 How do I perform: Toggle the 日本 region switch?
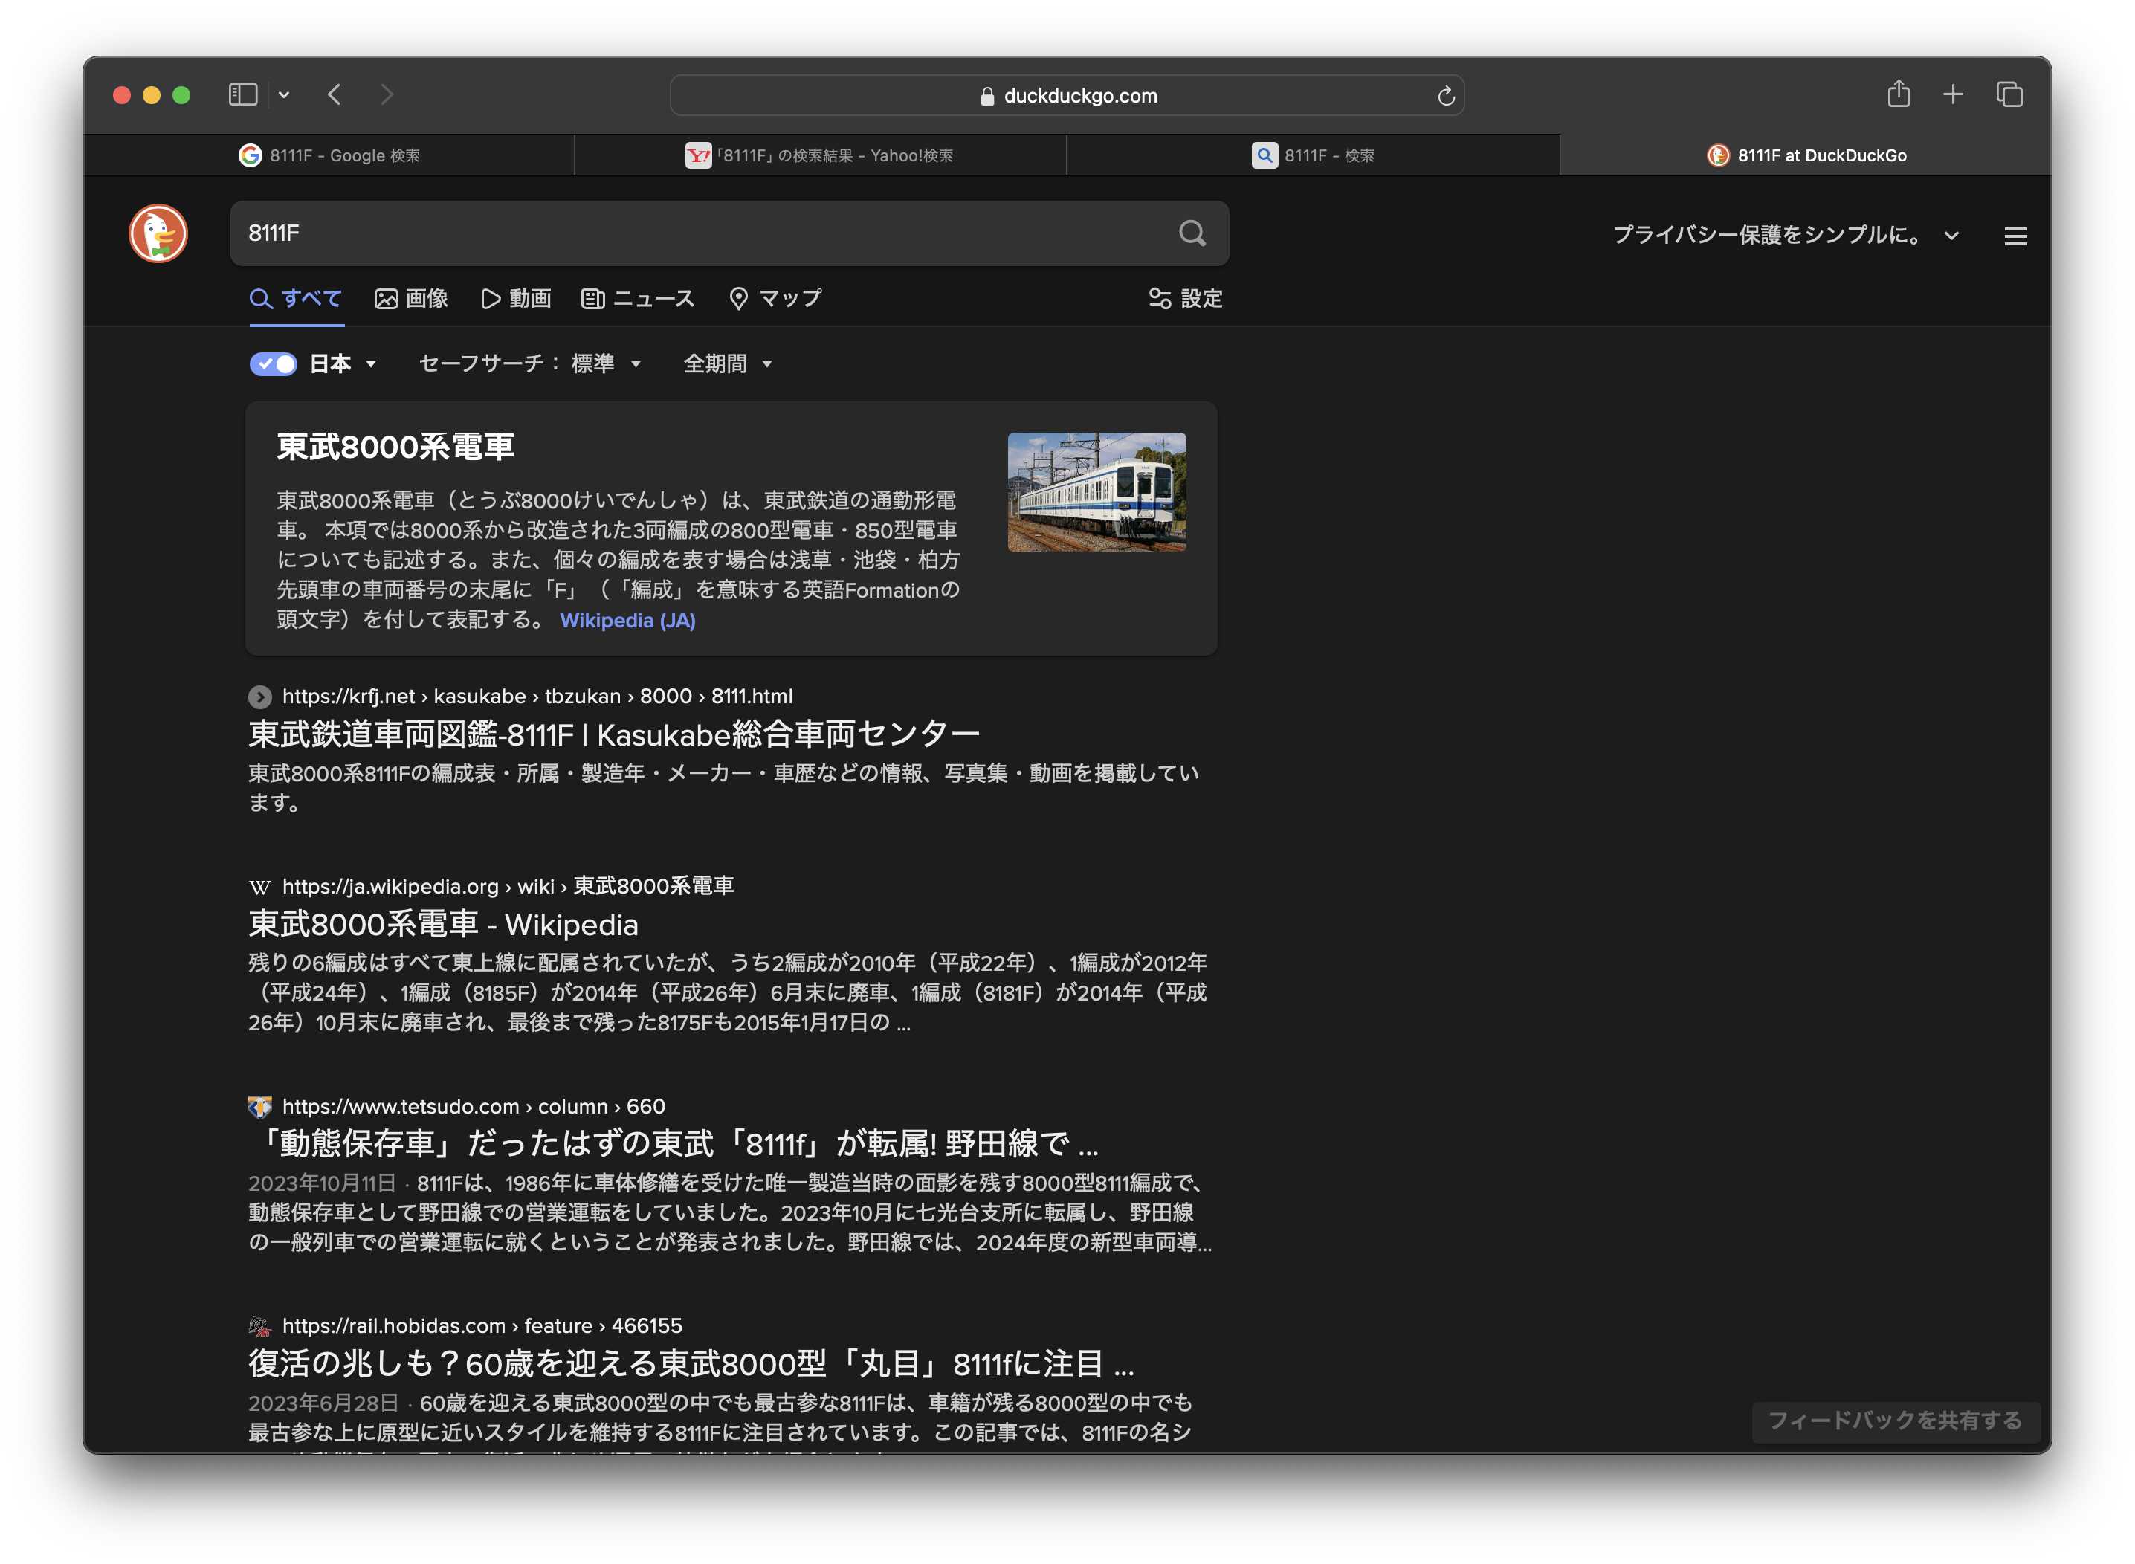tap(273, 363)
